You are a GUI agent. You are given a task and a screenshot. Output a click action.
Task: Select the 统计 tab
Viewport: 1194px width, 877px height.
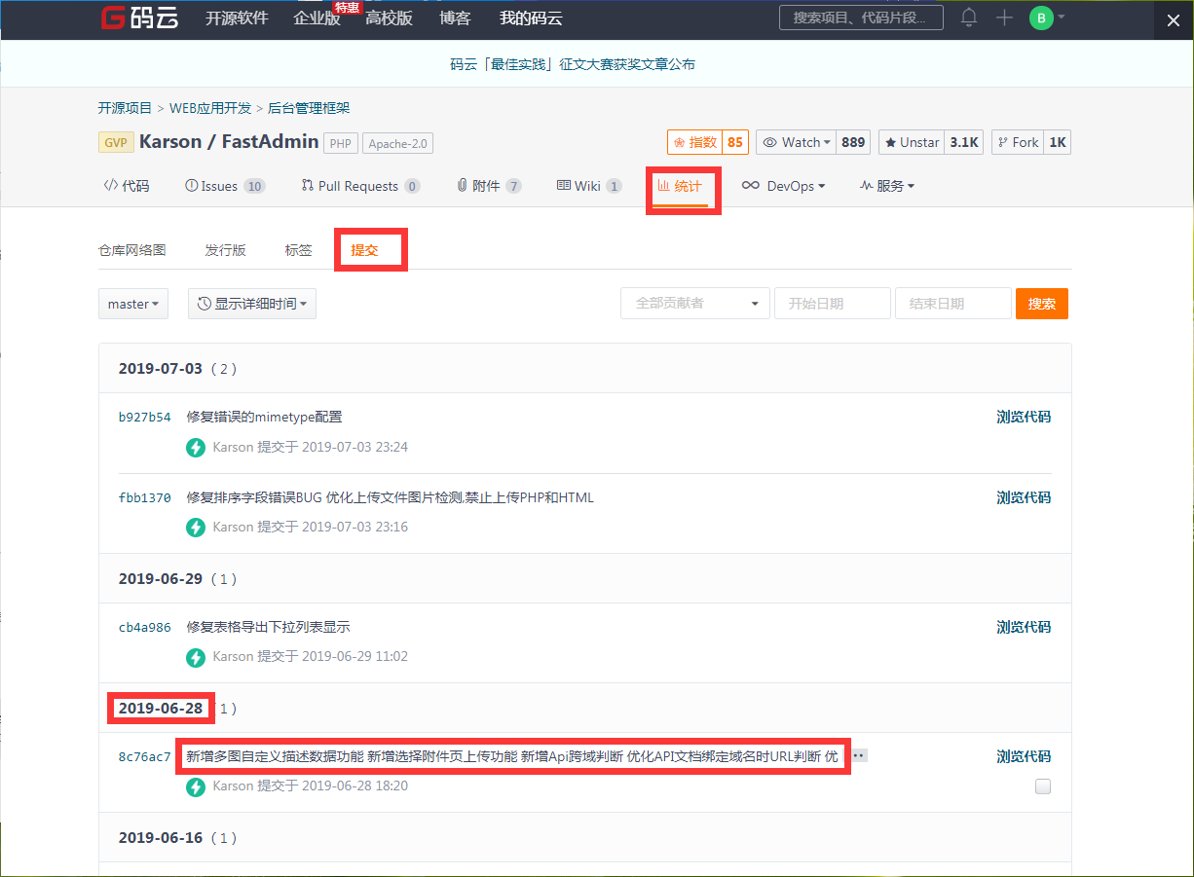(x=680, y=186)
